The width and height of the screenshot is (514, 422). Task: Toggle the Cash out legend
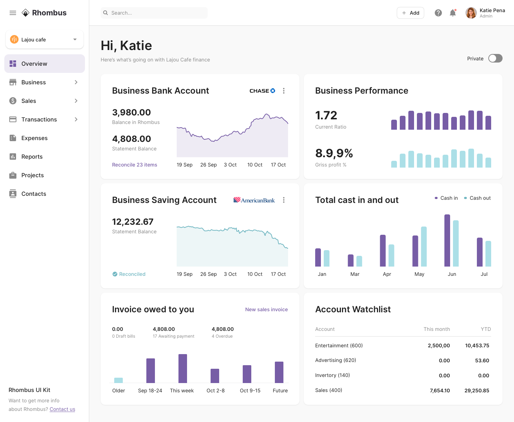(477, 198)
